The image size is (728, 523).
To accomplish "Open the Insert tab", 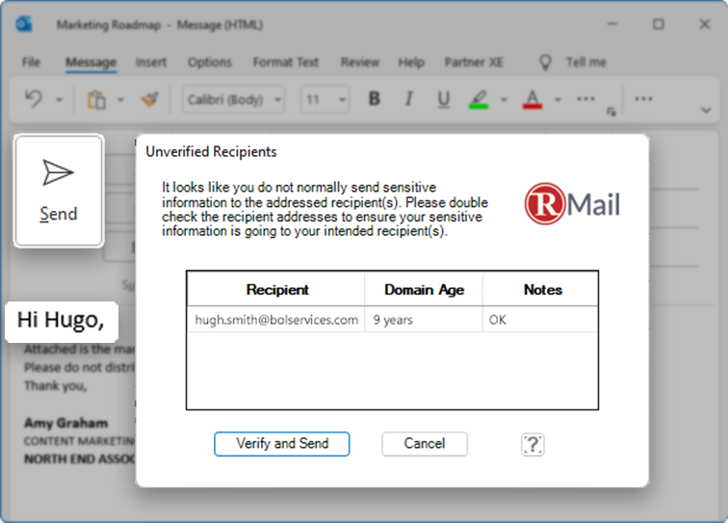I will 151,63.
